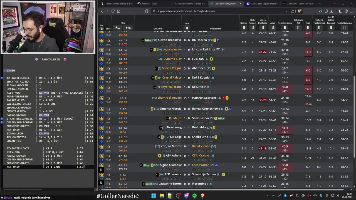Open a new browser tab

320,4
